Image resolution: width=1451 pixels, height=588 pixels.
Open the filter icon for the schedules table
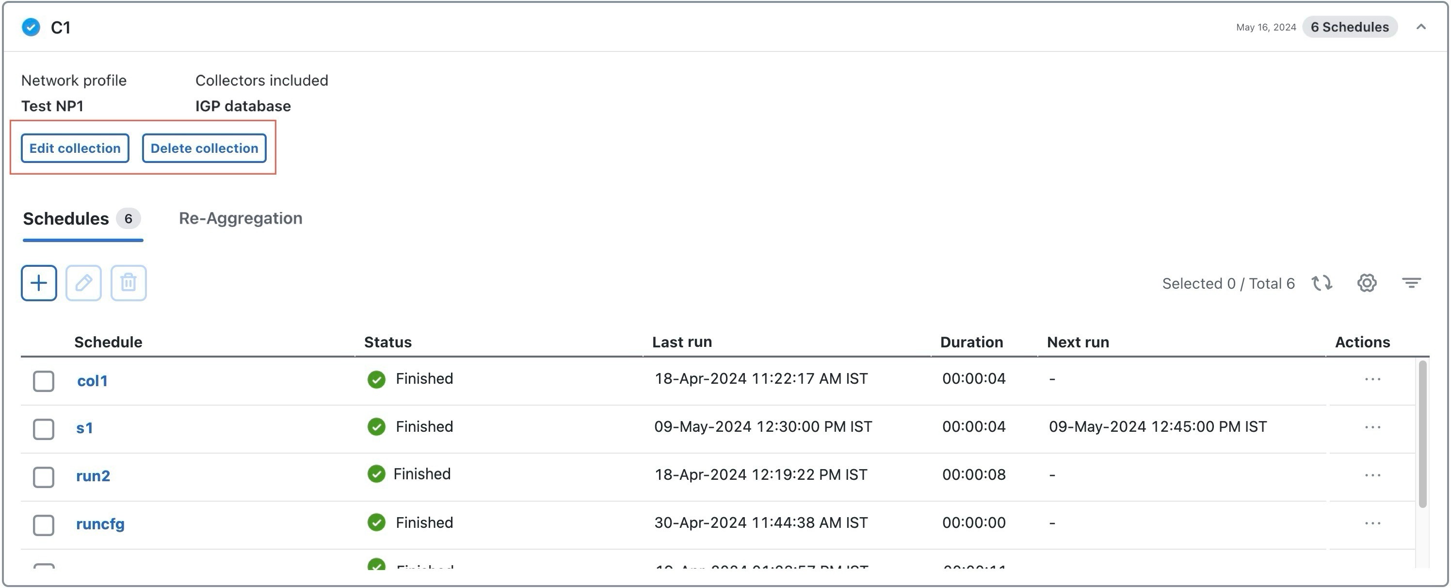click(1411, 283)
